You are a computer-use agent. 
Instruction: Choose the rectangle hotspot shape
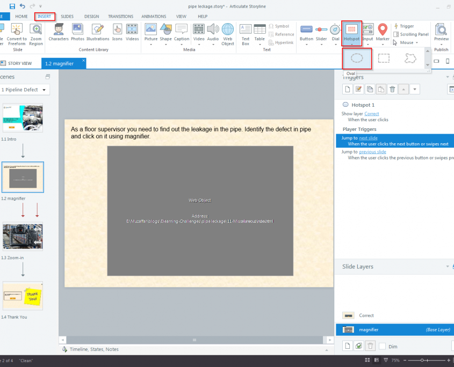click(x=384, y=58)
